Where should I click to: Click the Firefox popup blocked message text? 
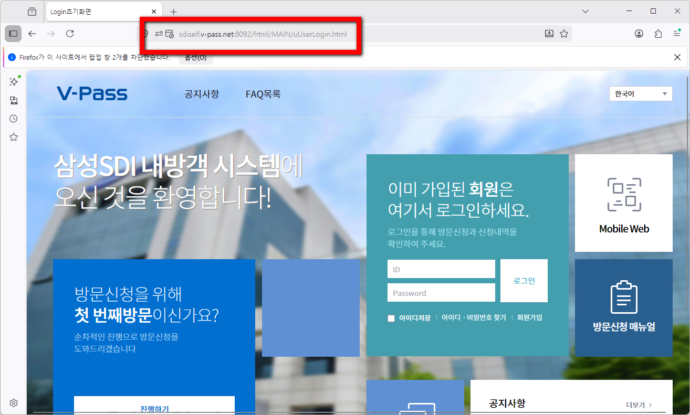(95, 57)
